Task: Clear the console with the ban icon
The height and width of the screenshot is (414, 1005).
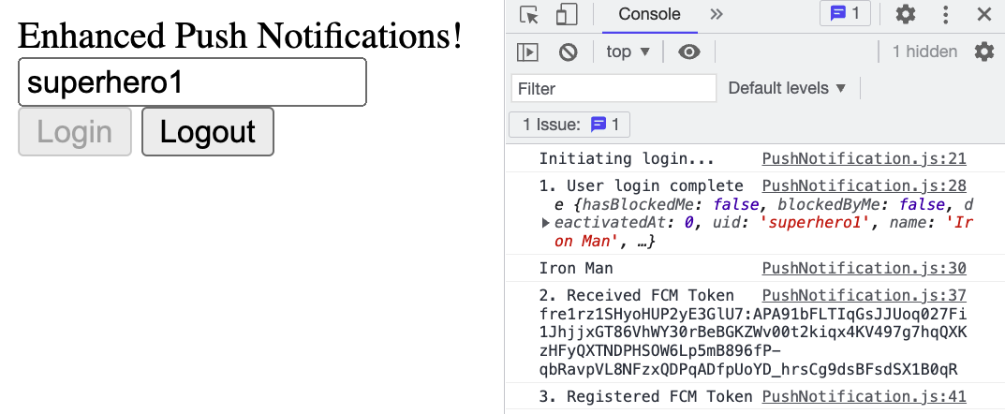Action: pos(568,52)
